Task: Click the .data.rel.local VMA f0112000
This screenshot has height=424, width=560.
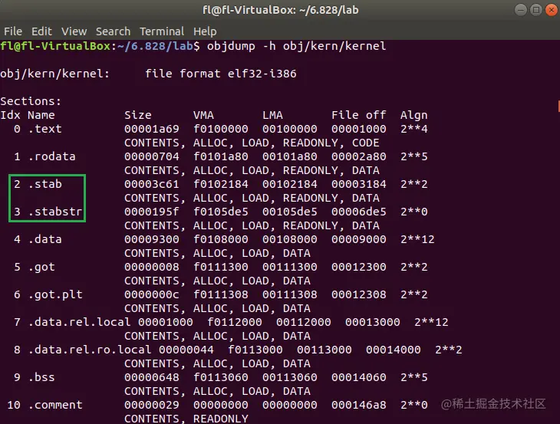Action: coord(235,322)
